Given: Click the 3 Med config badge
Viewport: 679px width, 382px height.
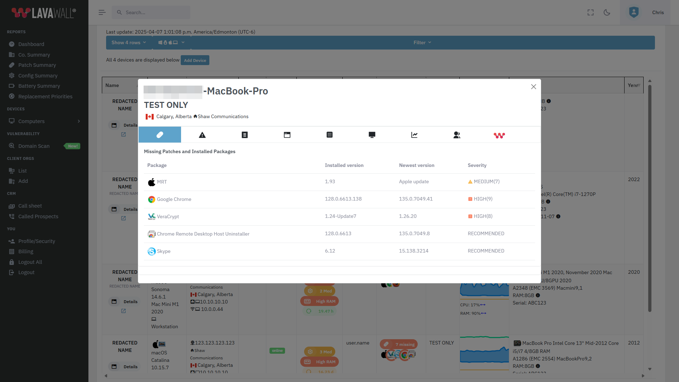Looking at the screenshot, I should pos(319,352).
